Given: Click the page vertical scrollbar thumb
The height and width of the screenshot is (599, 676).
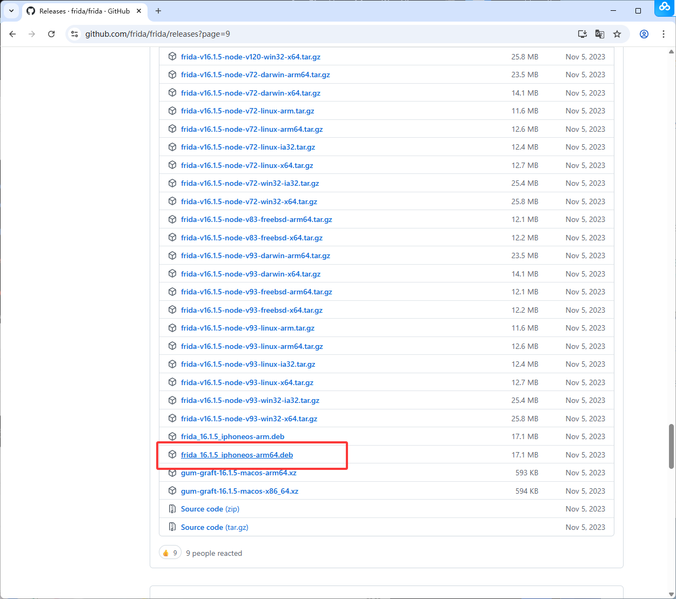Looking at the screenshot, I should (x=671, y=446).
